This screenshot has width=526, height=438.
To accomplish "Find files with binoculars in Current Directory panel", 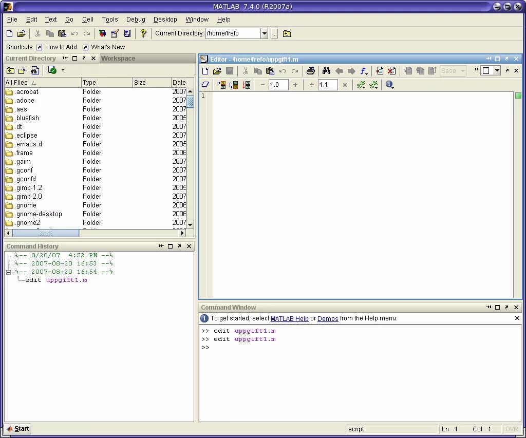I will [x=35, y=70].
